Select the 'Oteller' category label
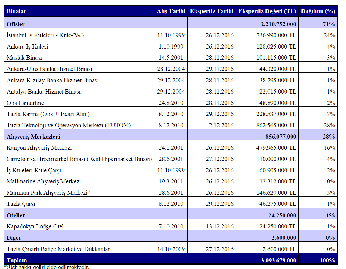Screen dimensions: 346x269 tap(16, 215)
